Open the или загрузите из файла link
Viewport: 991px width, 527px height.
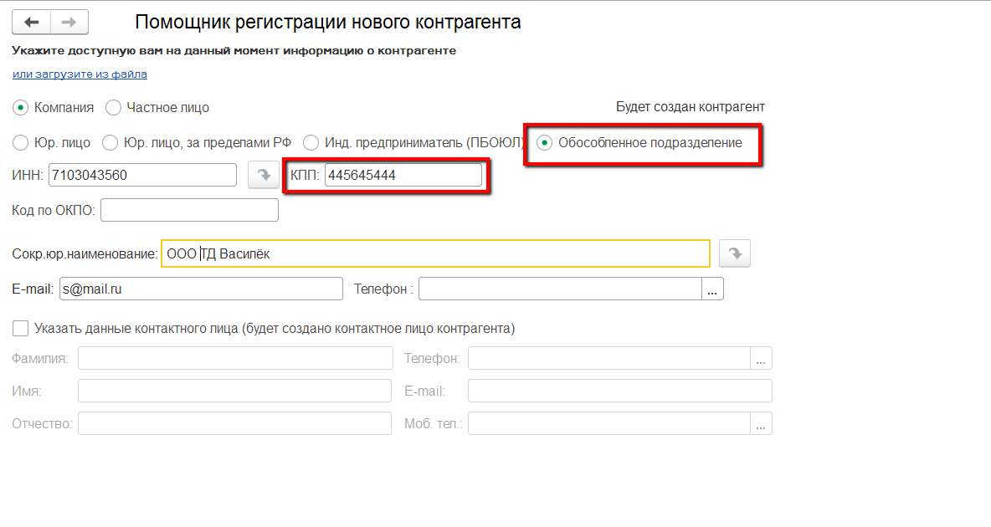click(80, 74)
